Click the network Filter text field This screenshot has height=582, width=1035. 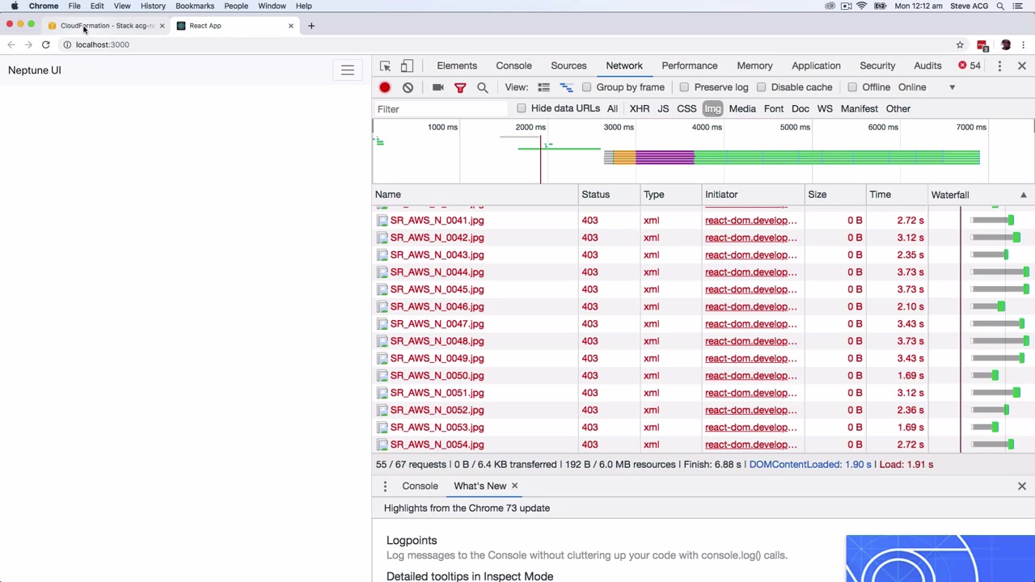441,109
